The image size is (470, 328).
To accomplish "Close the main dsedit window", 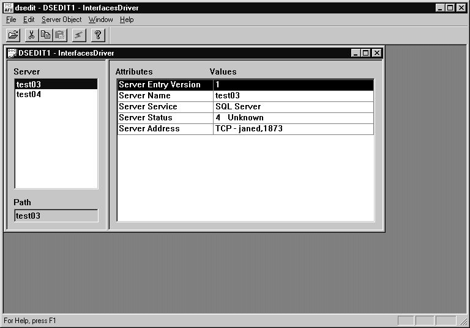I will pos(461,8).
